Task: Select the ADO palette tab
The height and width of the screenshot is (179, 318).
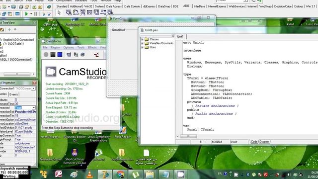Action: click(x=186, y=6)
